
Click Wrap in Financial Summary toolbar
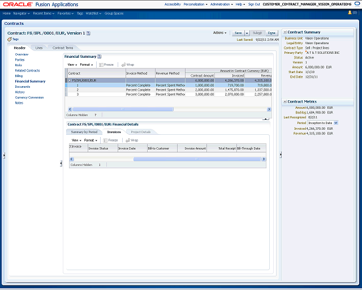pyautogui.click(x=128, y=65)
